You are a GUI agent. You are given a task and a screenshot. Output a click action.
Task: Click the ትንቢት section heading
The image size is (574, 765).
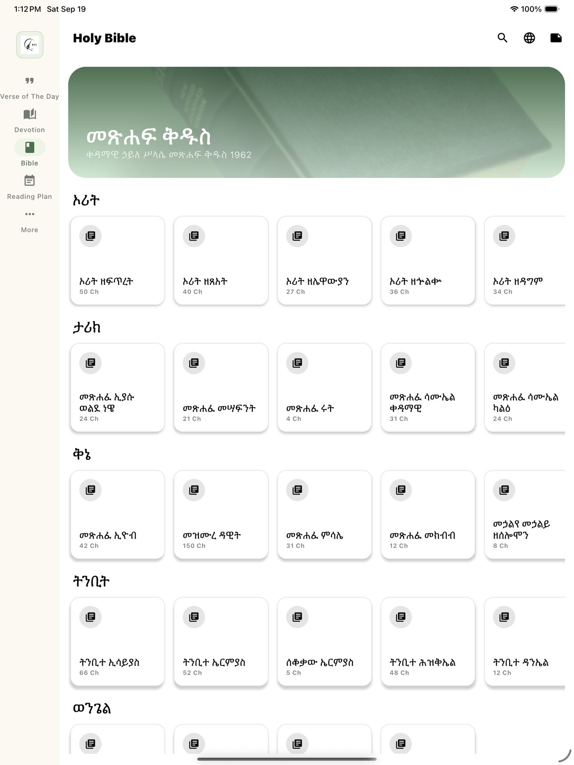click(91, 581)
